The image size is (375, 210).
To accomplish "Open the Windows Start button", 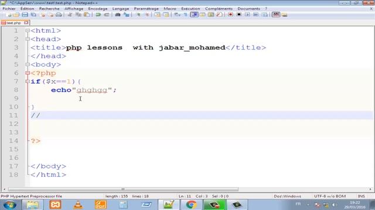I will 10,205.
